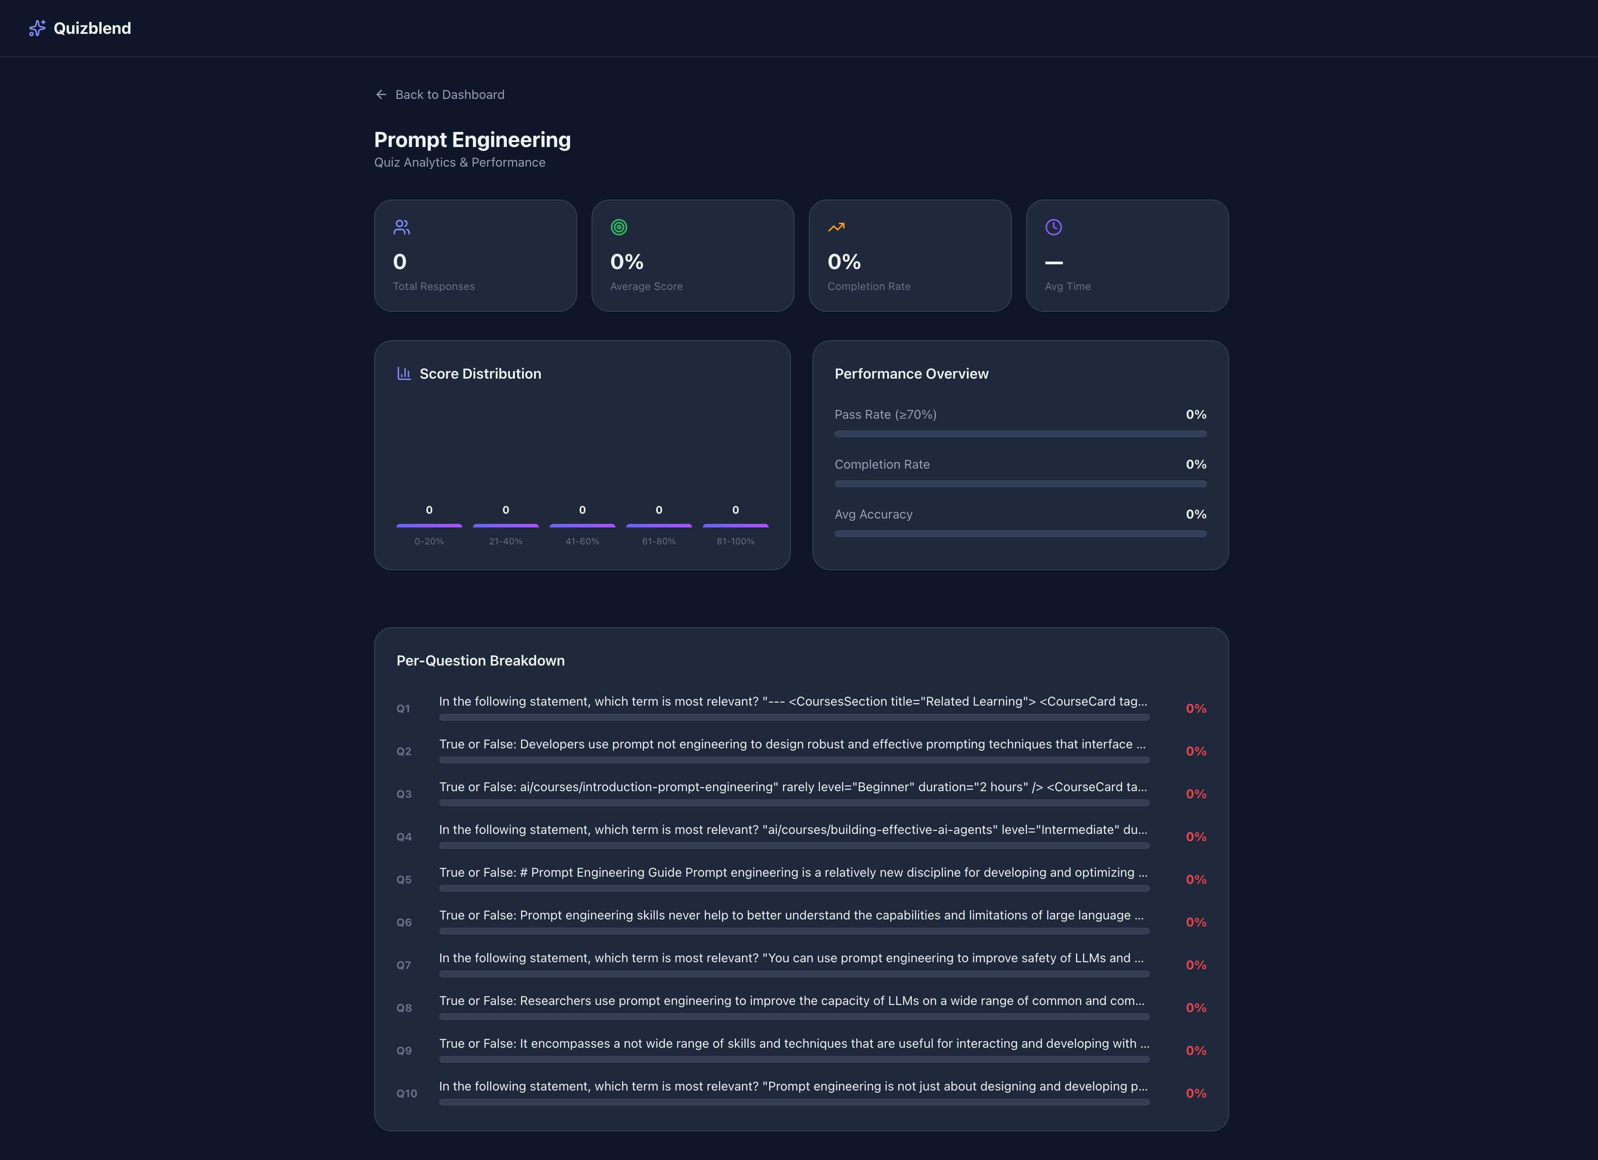Click the Average Score target icon
This screenshot has height=1160, width=1598.
619,227
